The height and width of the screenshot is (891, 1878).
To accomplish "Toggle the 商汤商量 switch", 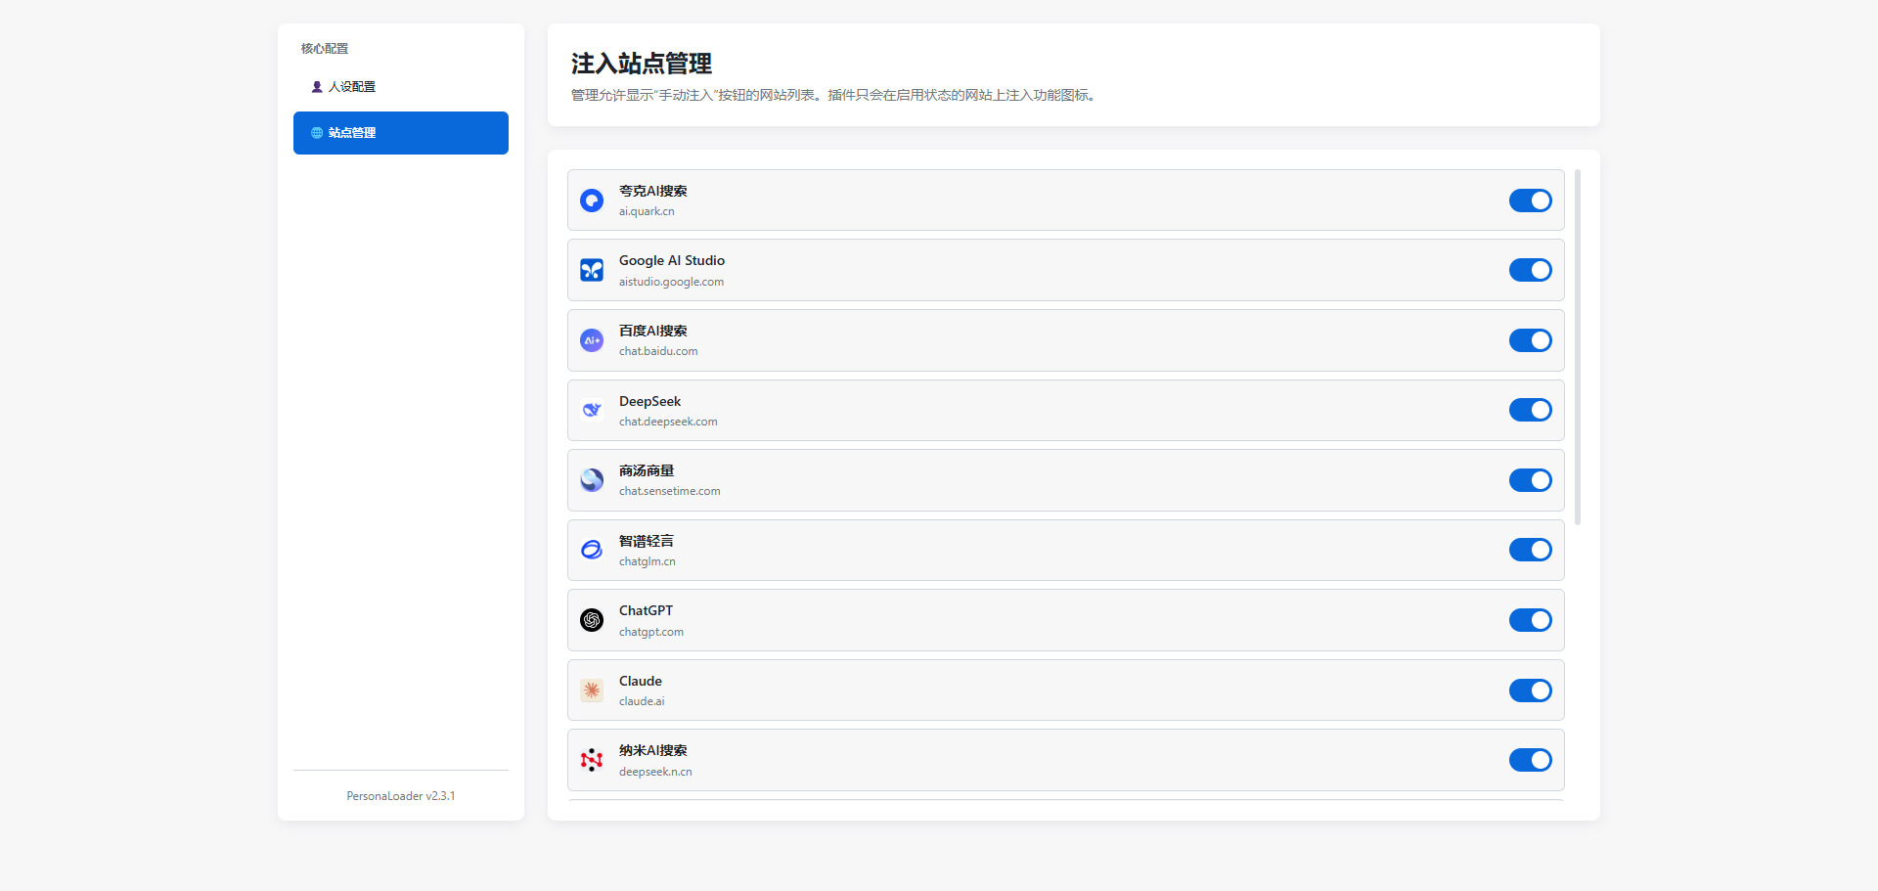I will [x=1531, y=480].
